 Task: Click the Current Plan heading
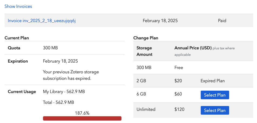17,38
